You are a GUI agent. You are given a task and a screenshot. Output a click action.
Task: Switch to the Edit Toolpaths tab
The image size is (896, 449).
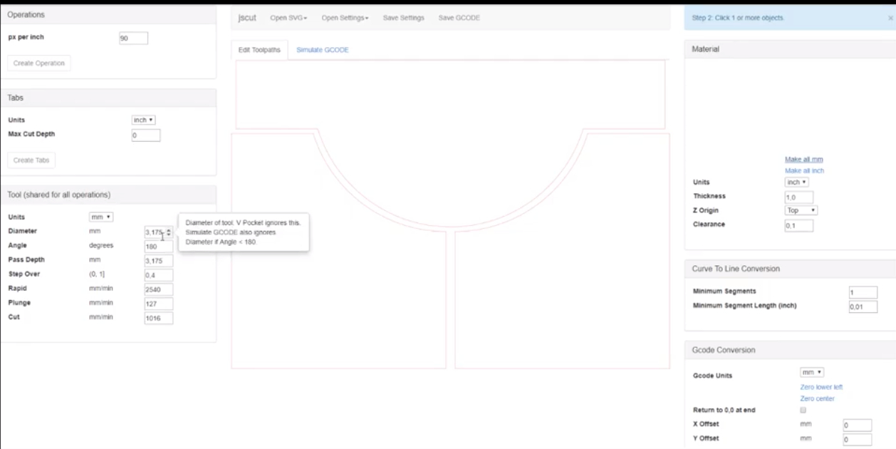point(259,50)
